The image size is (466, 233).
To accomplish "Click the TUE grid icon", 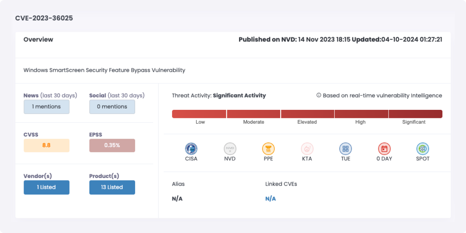I will point(345,149).
